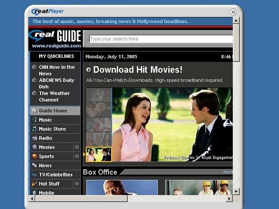Image resolution: width=279 pixels, height=209 pixels.
Task: Click the News newspaper icon
Action: (x=34, y=165)
